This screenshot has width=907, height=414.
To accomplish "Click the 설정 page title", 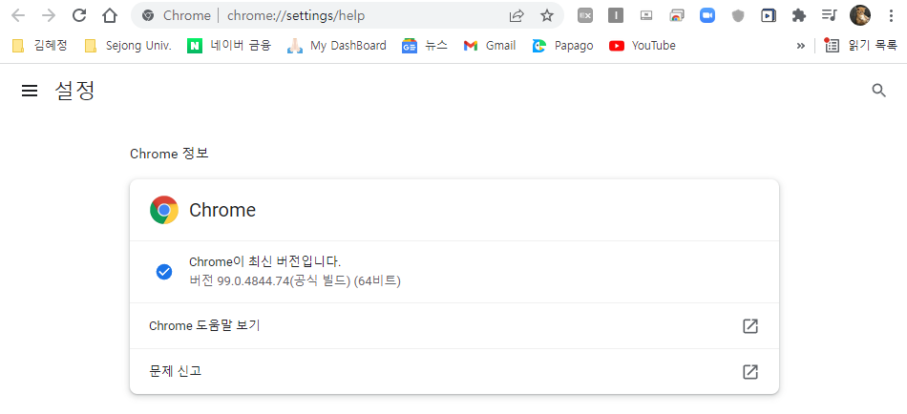I will pyautogui.click(x=74, y=91).
